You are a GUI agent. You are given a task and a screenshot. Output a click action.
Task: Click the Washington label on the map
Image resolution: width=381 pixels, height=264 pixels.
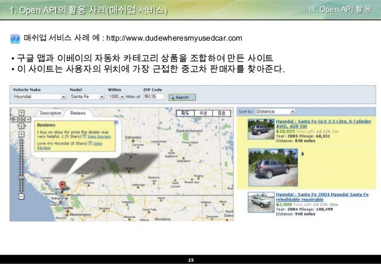click(x=81, y=214)
